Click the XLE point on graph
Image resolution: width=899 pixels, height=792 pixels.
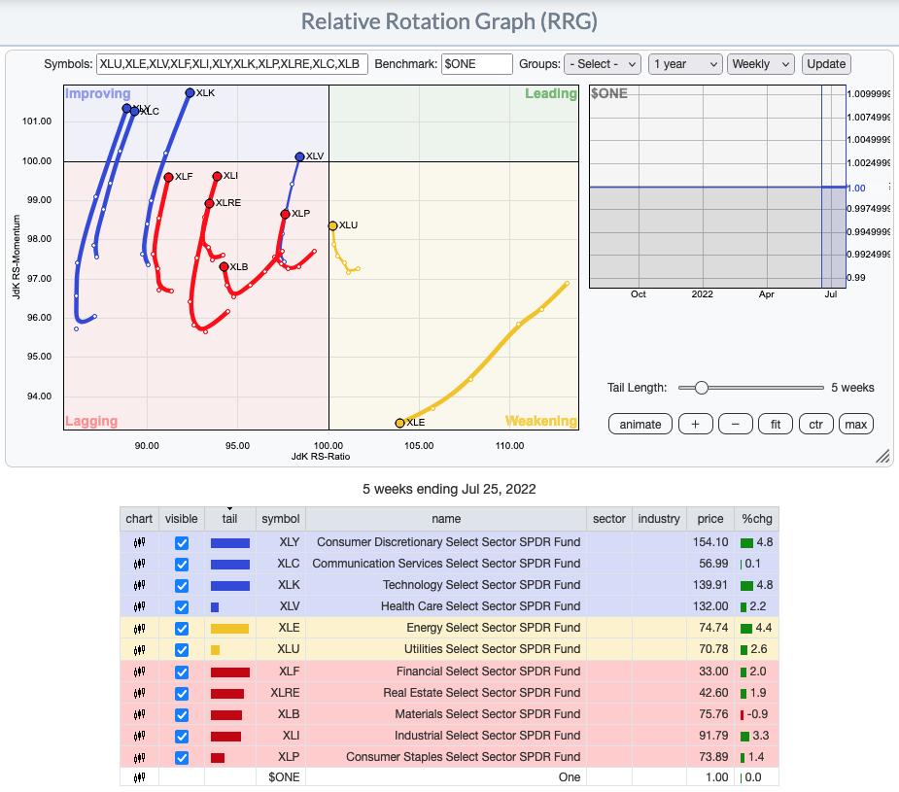pos(399,423)
